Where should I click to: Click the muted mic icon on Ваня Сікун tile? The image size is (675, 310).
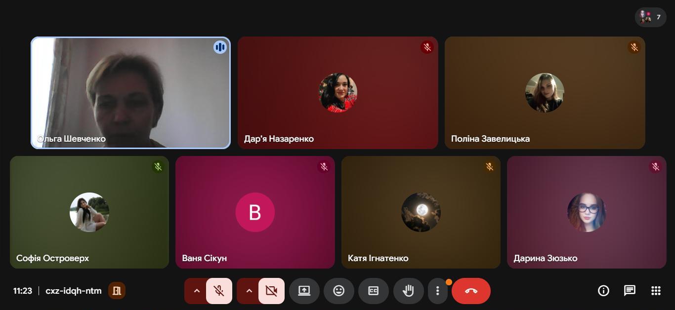(324, 167)
